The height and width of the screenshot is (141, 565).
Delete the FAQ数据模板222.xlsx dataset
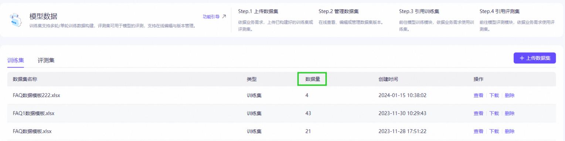pyautogui.click(x=510, y=95)
